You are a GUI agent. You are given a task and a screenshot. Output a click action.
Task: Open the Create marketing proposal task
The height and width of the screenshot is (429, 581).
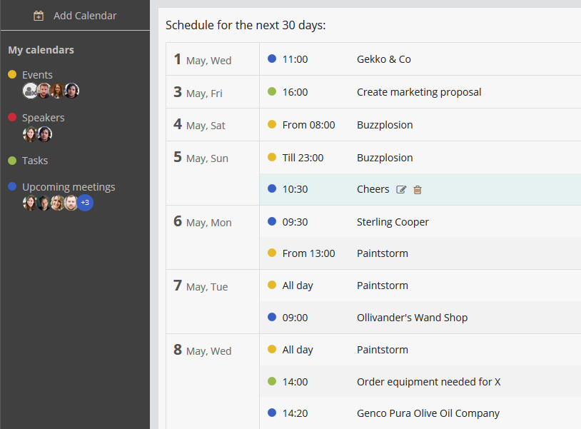(419, 92)
